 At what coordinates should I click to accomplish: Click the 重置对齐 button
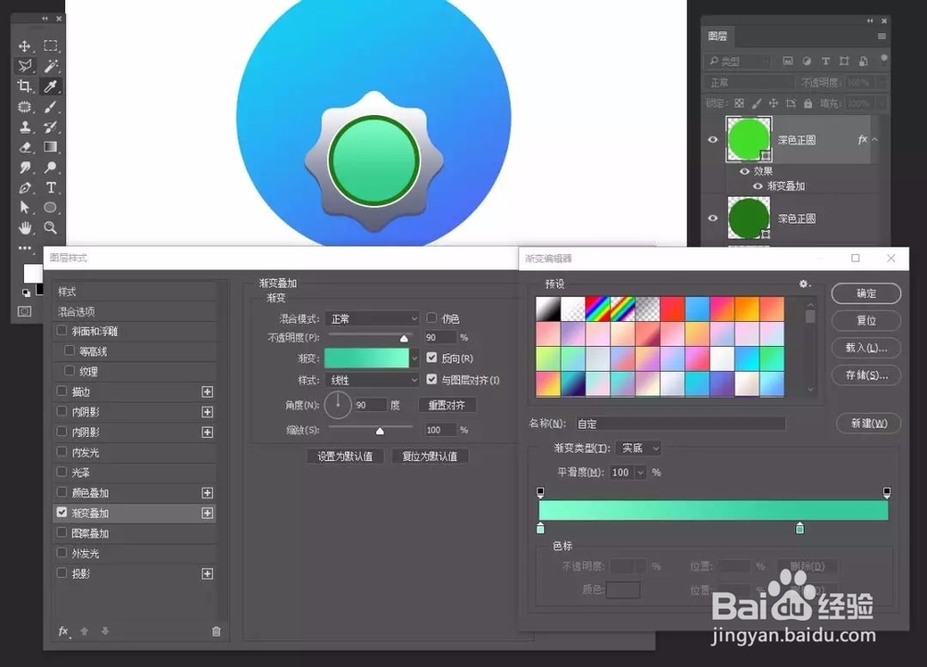pos(448,405)
